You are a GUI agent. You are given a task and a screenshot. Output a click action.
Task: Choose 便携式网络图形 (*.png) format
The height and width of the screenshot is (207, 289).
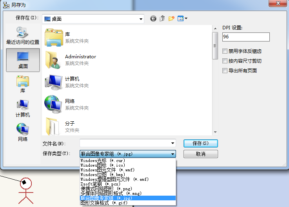tap(106, 189)
